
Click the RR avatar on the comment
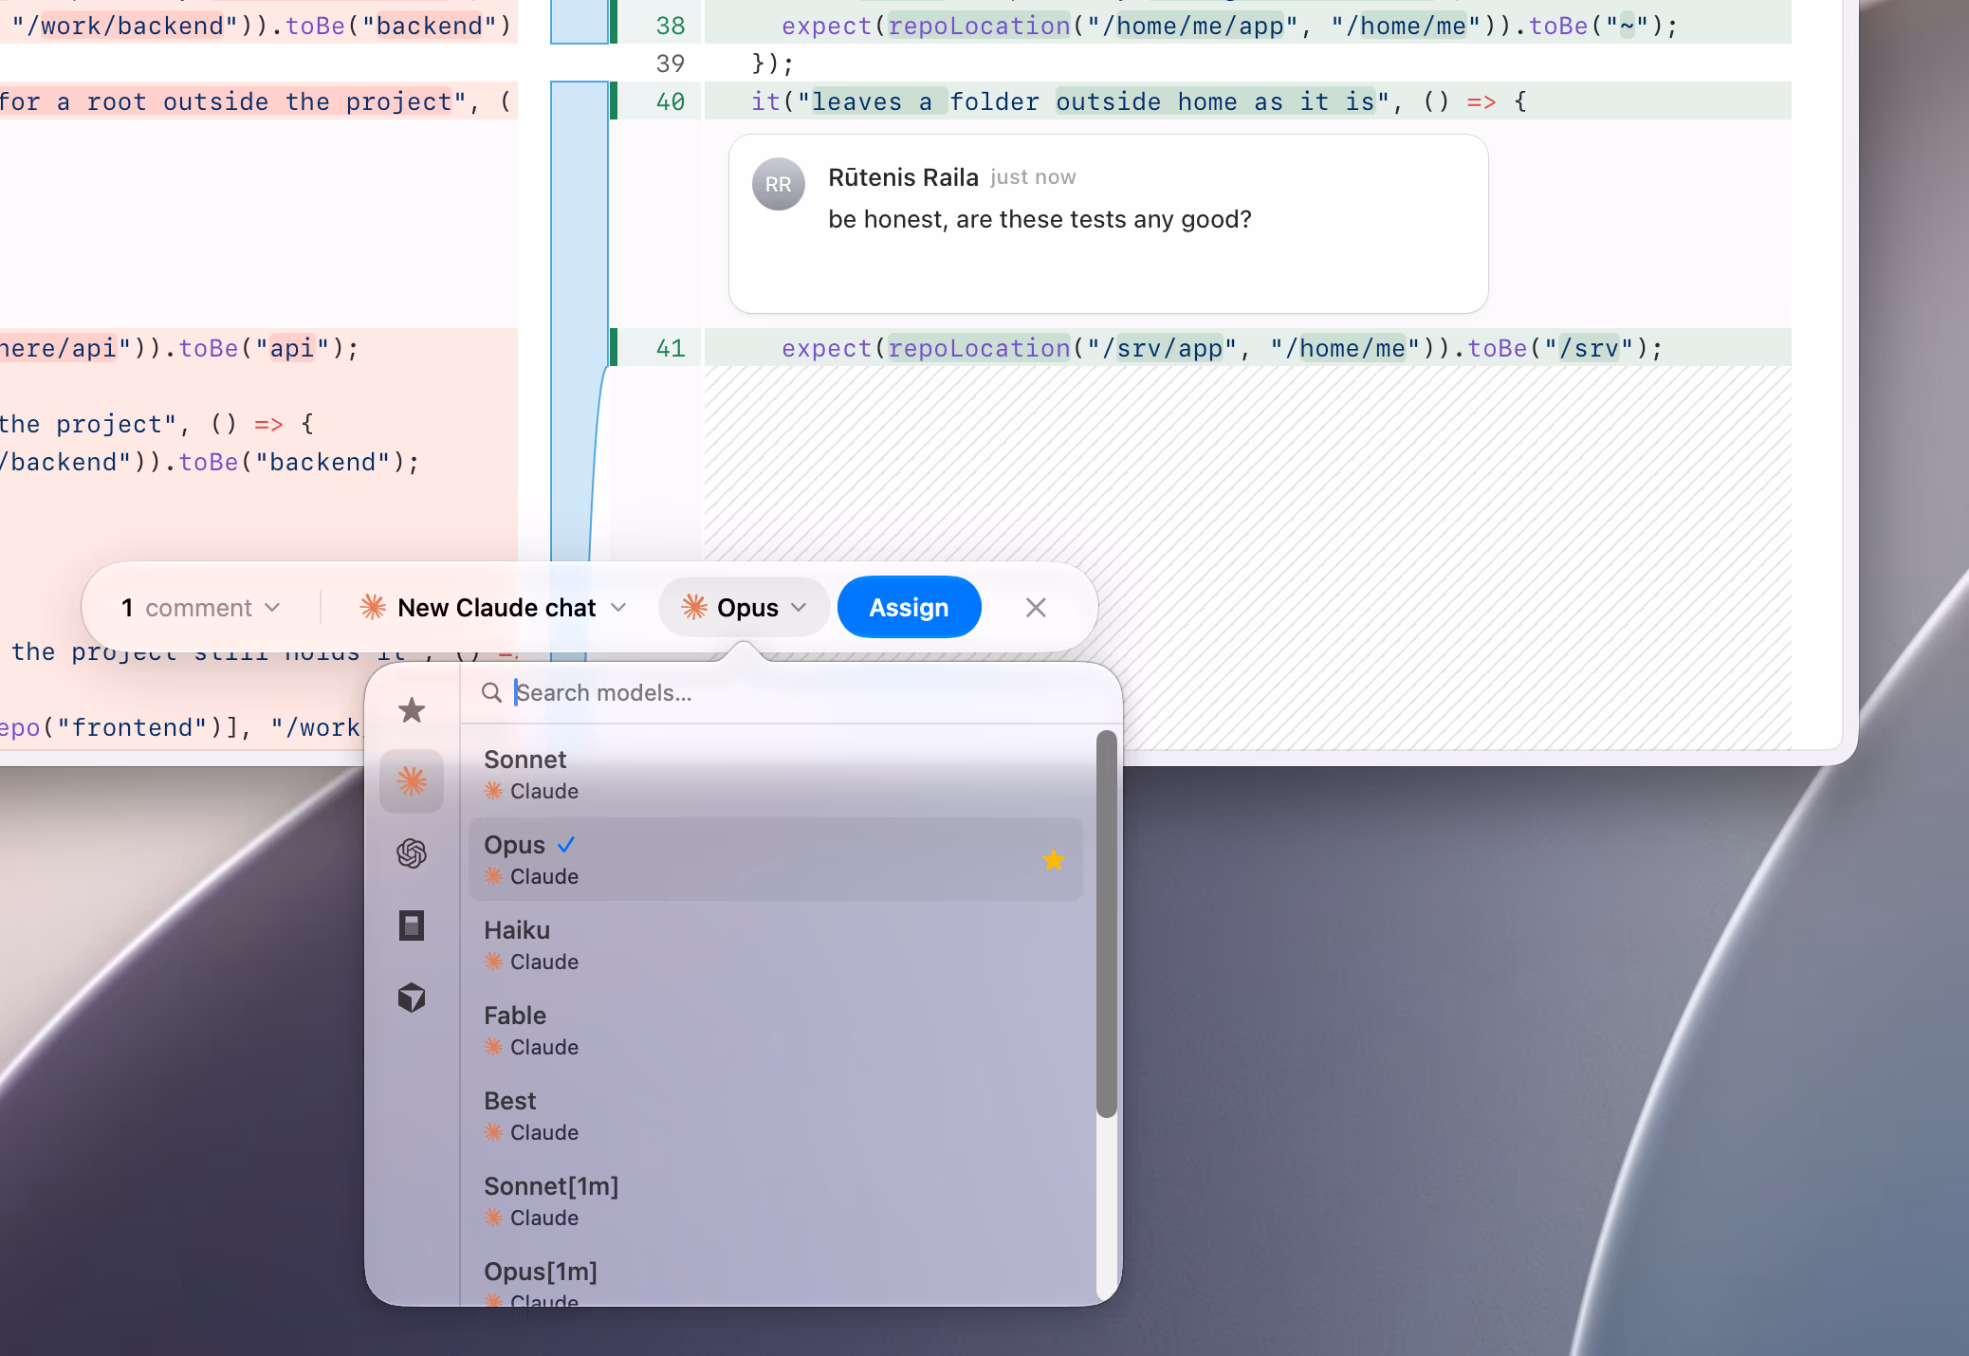779,184
